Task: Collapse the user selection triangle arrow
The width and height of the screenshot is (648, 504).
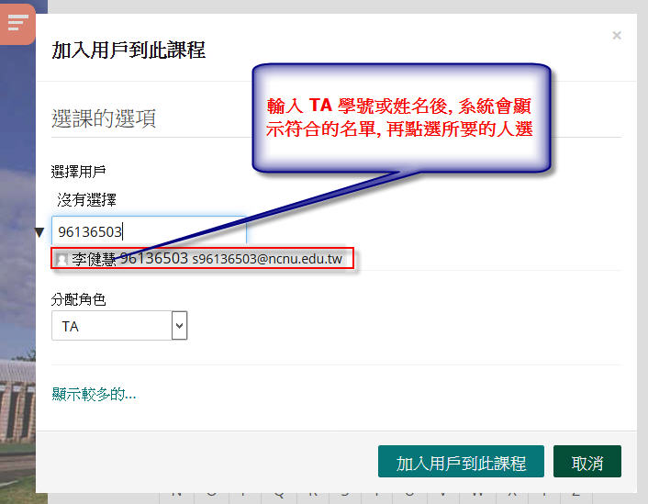Action: pyautogui.click(x=39, y=232)
